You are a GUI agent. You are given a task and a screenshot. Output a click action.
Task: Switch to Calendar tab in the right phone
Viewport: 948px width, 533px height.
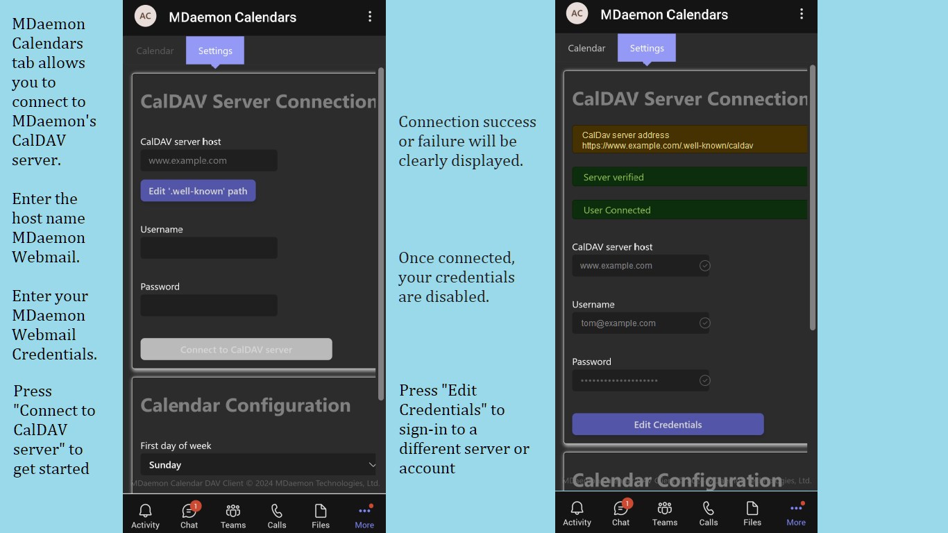pos(586,48)
